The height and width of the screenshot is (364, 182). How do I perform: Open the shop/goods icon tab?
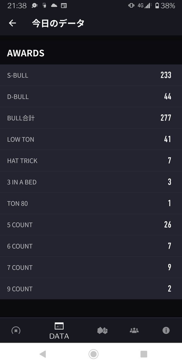102,330
